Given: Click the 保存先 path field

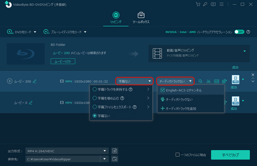Looking at the screenshot, I should (x=63, y=159).
